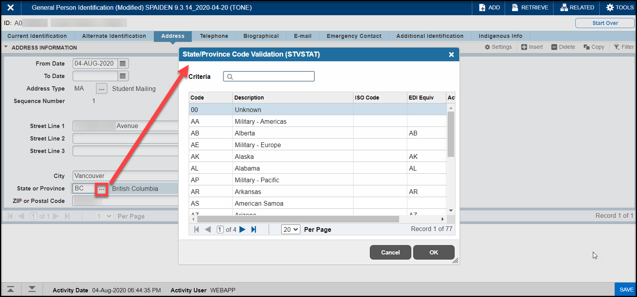The image size is (637, 297).
Task: Open the From Date calendar picker
Action: [123, 64]
